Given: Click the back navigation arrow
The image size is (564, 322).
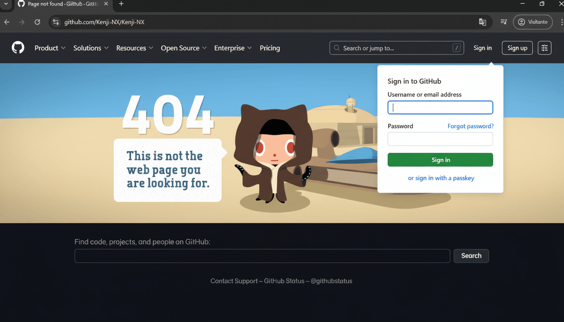Looking at the screenshot, I should click(7, 22).
